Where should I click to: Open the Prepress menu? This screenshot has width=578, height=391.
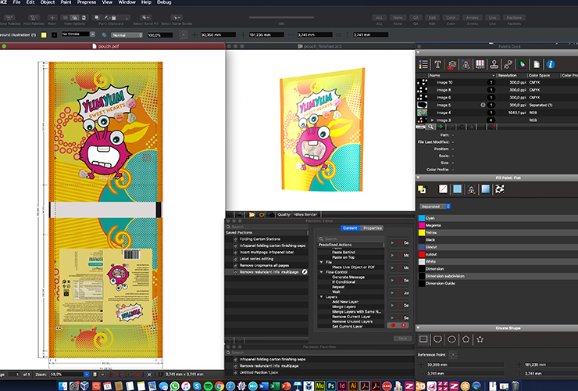85,4
